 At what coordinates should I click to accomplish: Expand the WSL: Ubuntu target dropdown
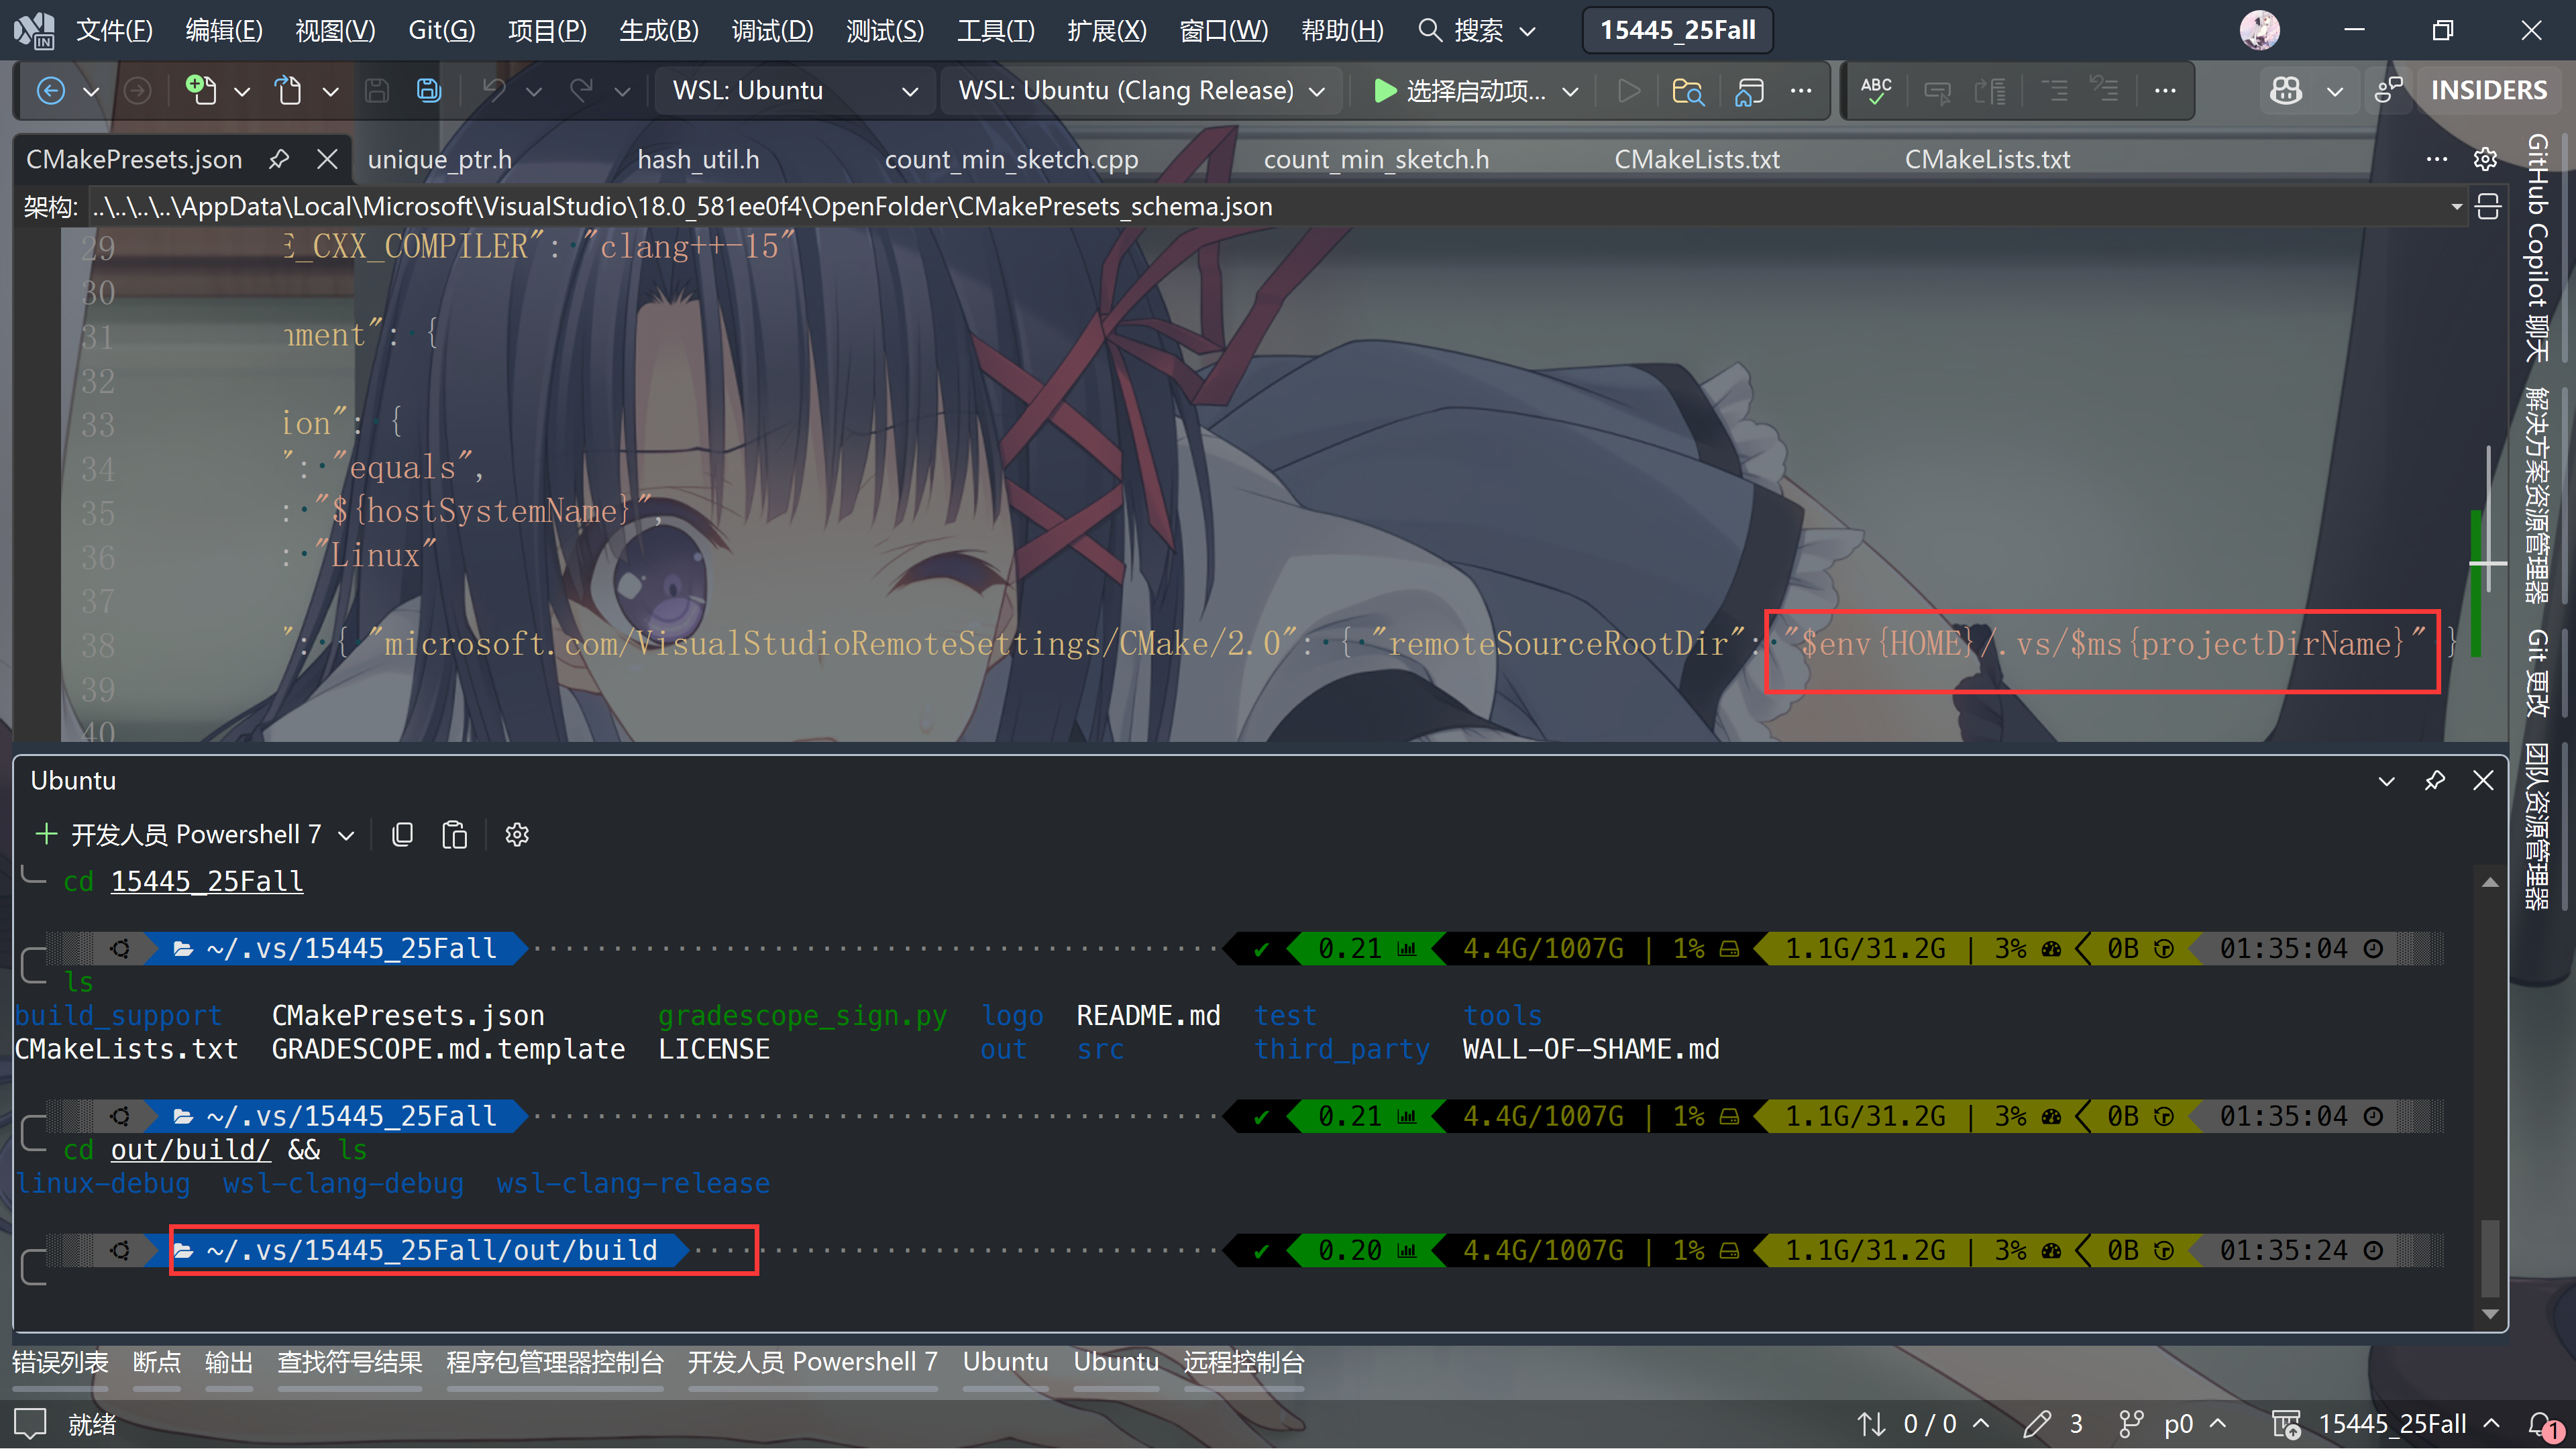pyautogui.click(x=909, y=91)
